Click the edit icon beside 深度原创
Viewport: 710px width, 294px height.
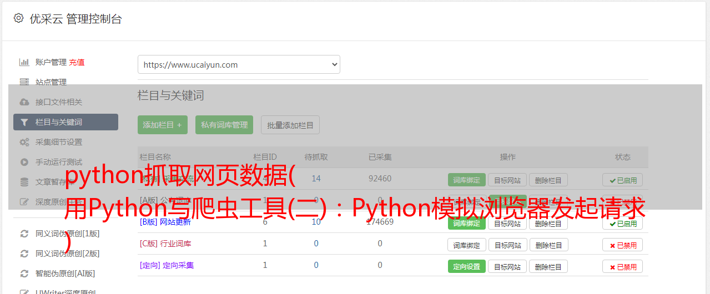pos(24,202)
